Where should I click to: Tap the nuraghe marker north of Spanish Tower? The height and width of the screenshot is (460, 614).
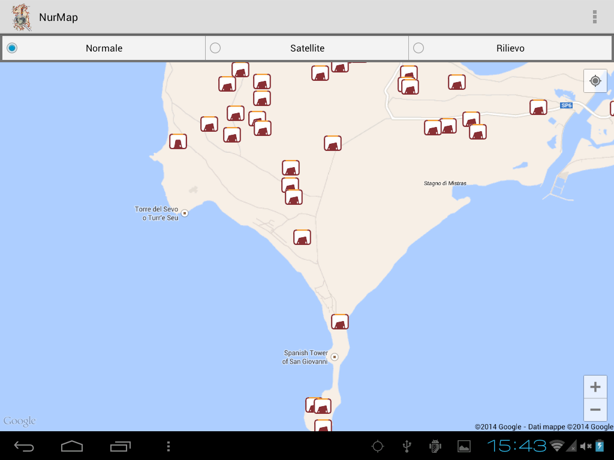point(340,322)
